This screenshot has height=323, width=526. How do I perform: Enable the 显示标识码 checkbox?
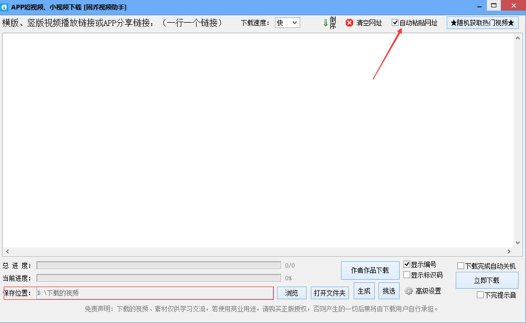pos(407,275)
